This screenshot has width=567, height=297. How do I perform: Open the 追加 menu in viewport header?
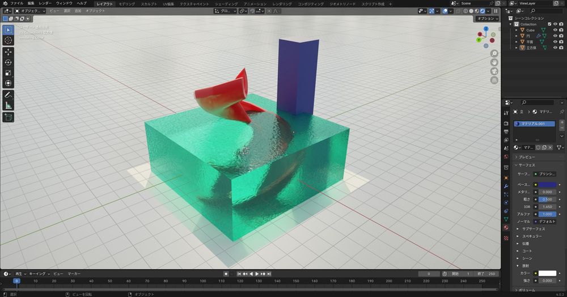[x=78, y=11]
